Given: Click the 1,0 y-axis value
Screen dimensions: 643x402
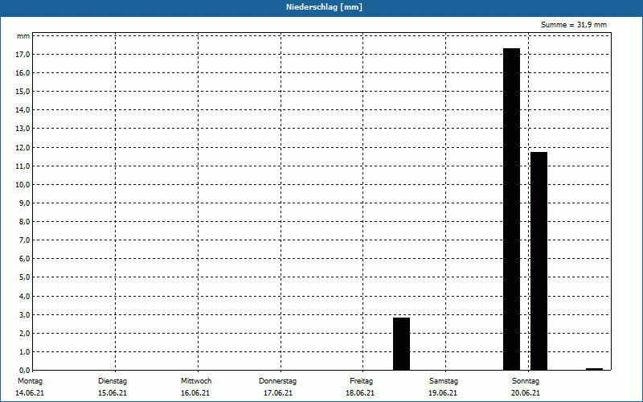Looking at the screenshot, I should [x=25, y=351].
